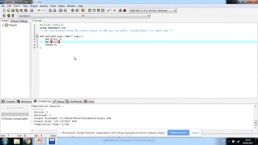Redo the last undone edit

point(44,10)
